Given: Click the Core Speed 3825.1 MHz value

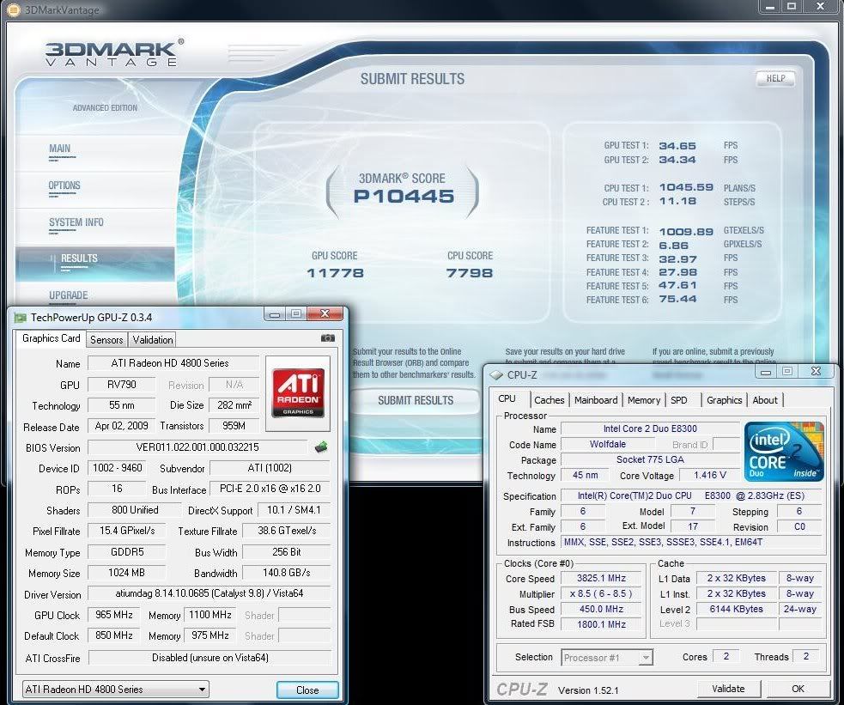Looking at the screenshot, I should point(601,578).
